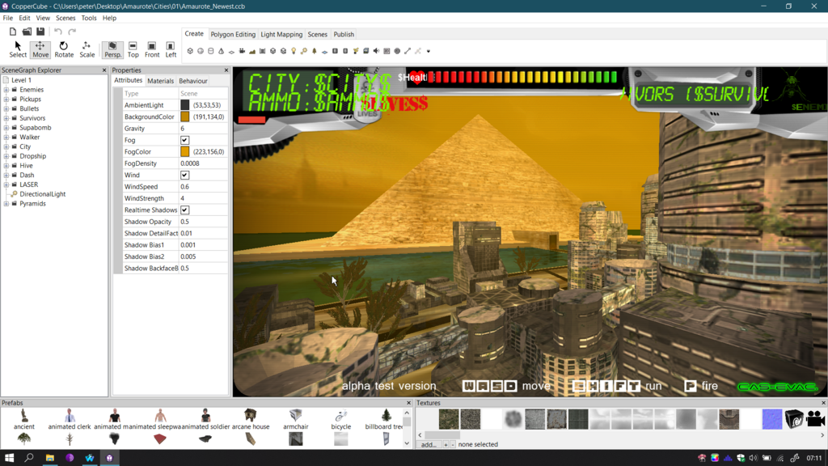The image size is (828, 466).
Task: Open the Materials properties tab
Action: (161, 81)
